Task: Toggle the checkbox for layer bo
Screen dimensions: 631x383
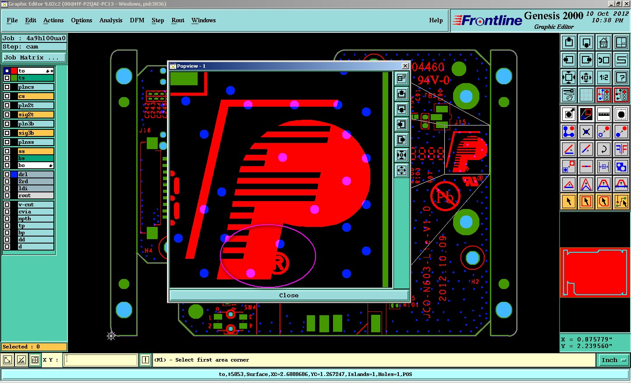Action: (7, 165)
